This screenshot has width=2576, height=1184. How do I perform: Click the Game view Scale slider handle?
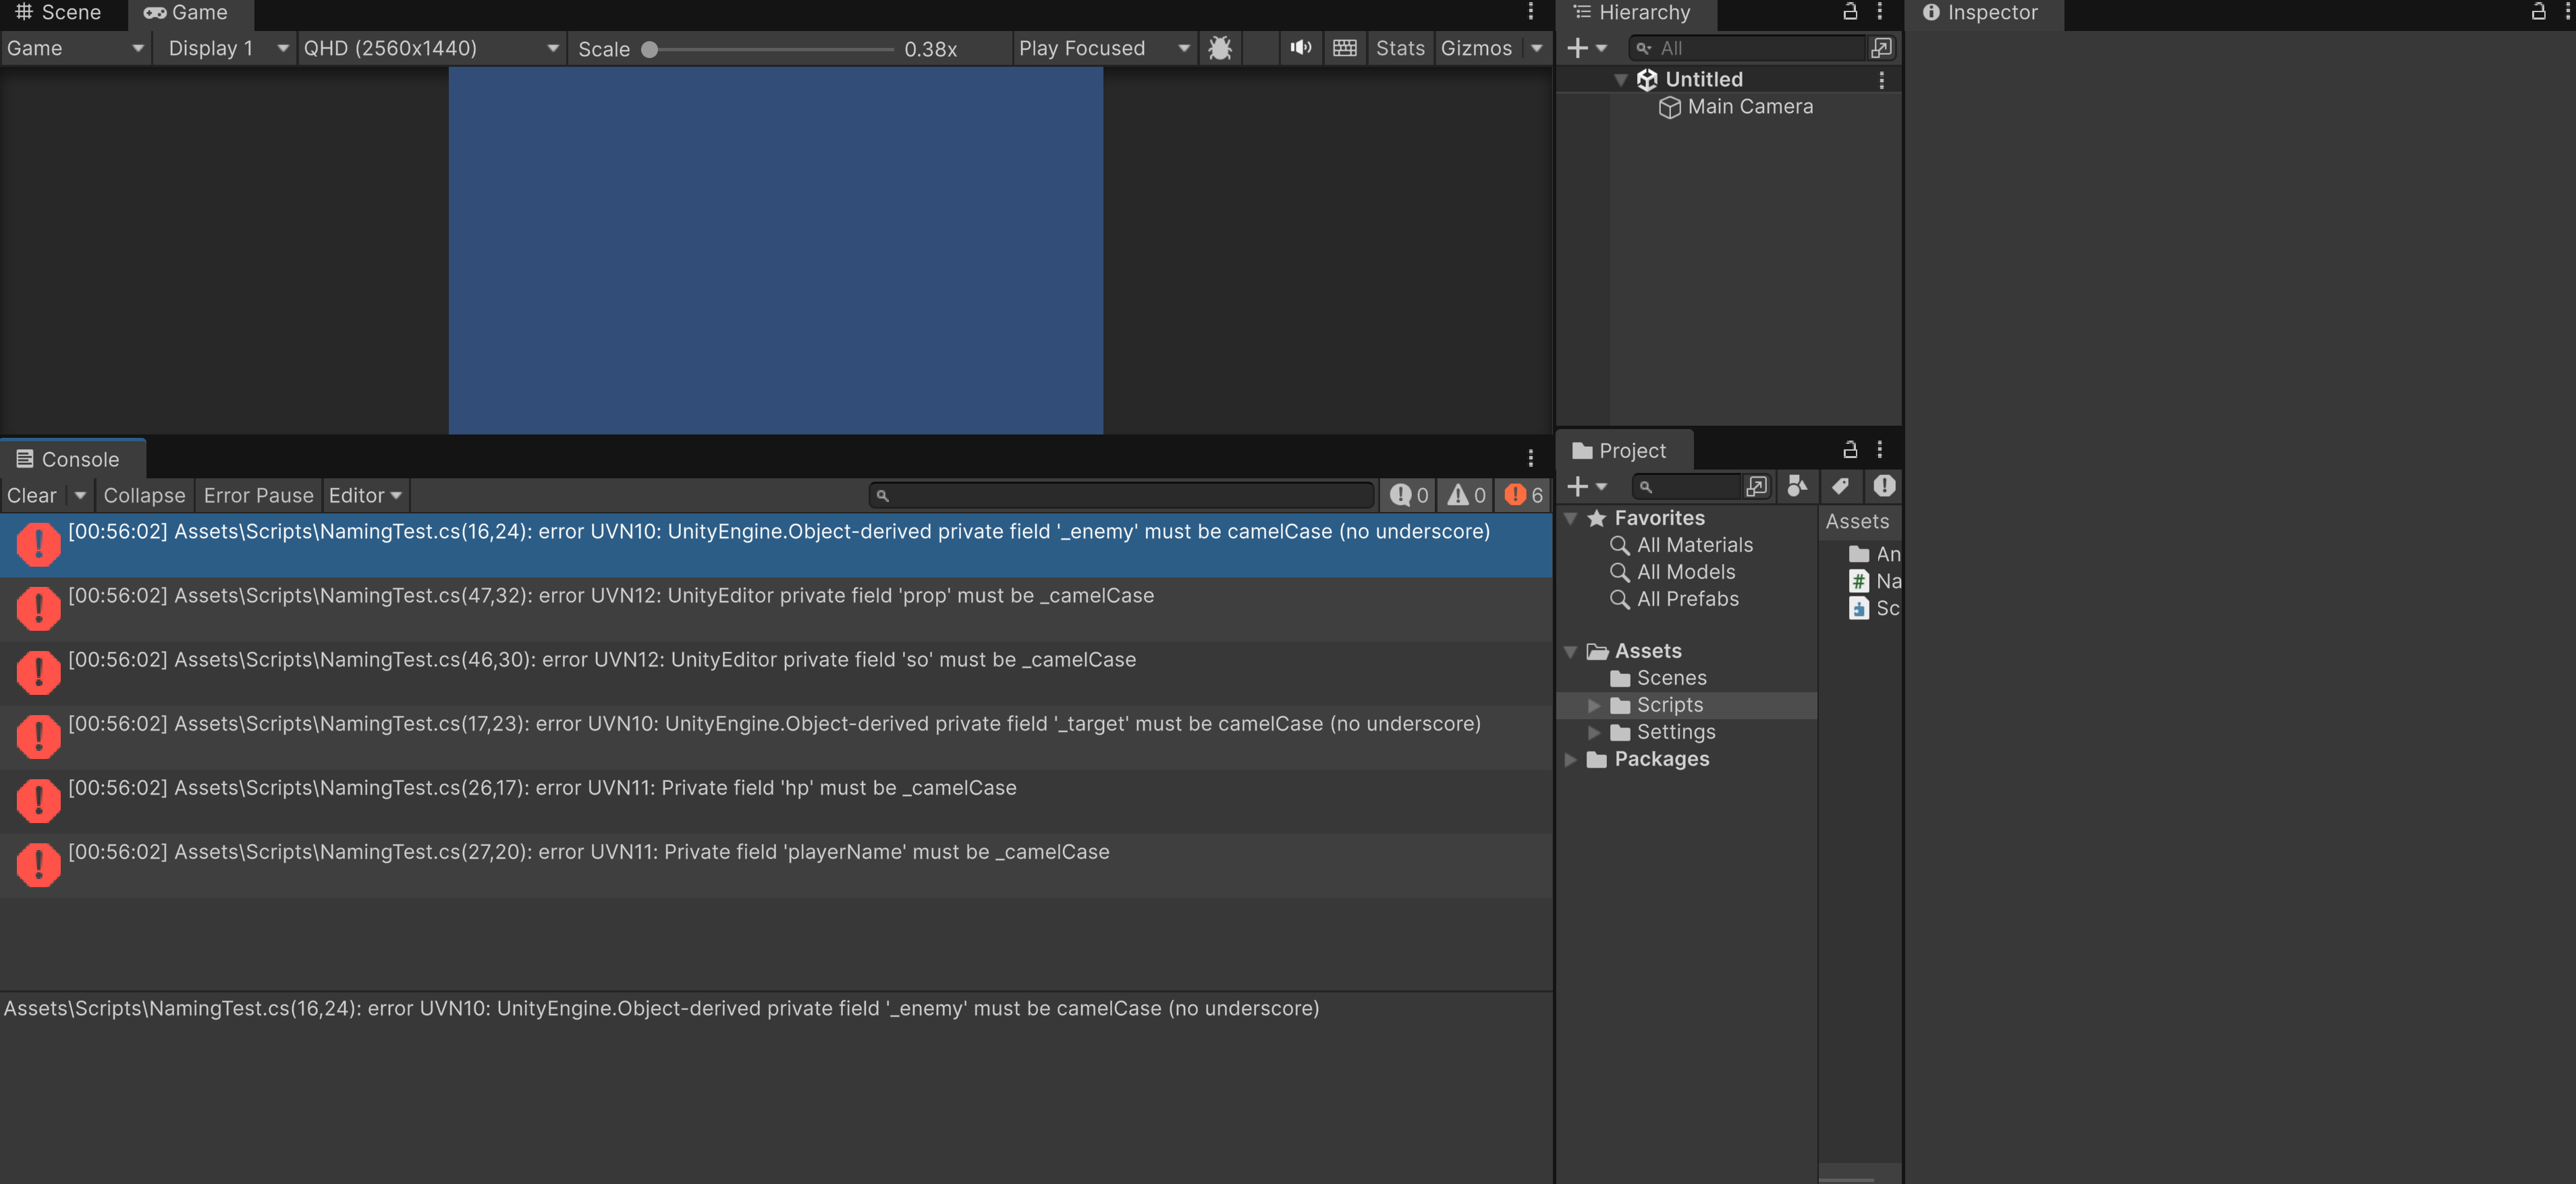tap(649, 49)
